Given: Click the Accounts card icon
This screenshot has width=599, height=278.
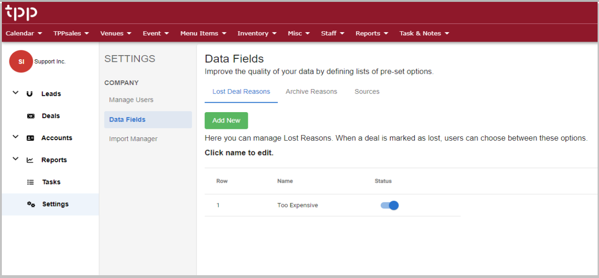Looking at the screenshot, I should [30, 138].
